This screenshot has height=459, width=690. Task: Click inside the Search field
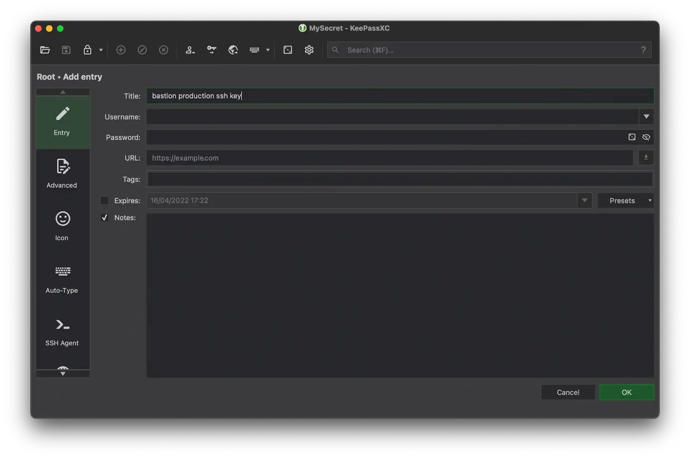pos(474,50)
